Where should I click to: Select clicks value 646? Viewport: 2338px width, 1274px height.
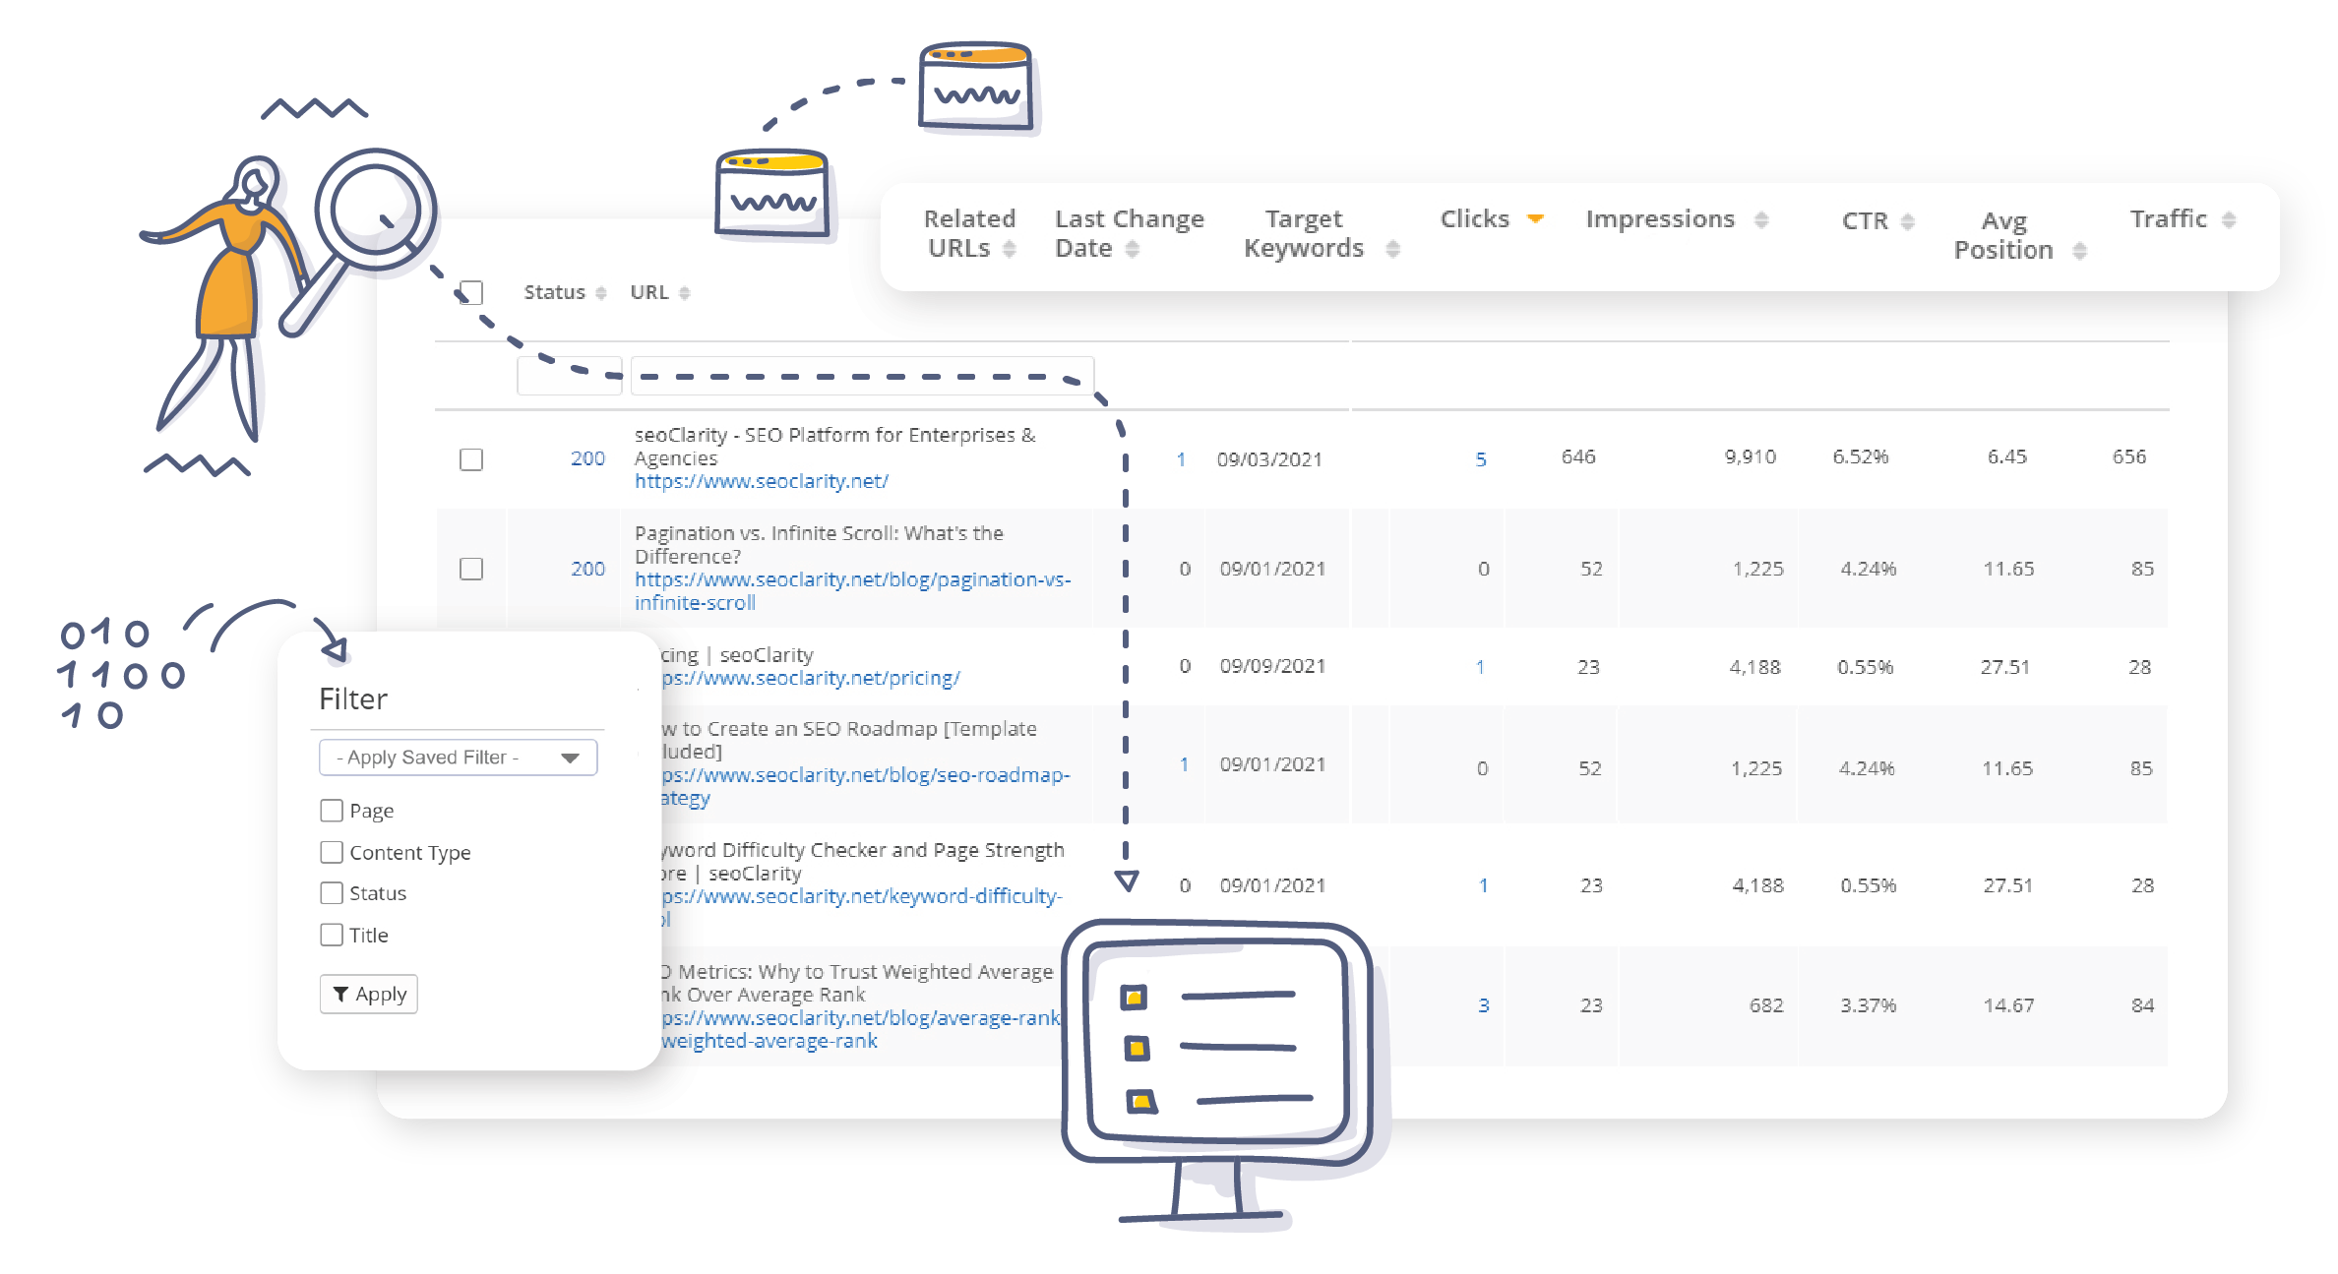[1578, 456]
